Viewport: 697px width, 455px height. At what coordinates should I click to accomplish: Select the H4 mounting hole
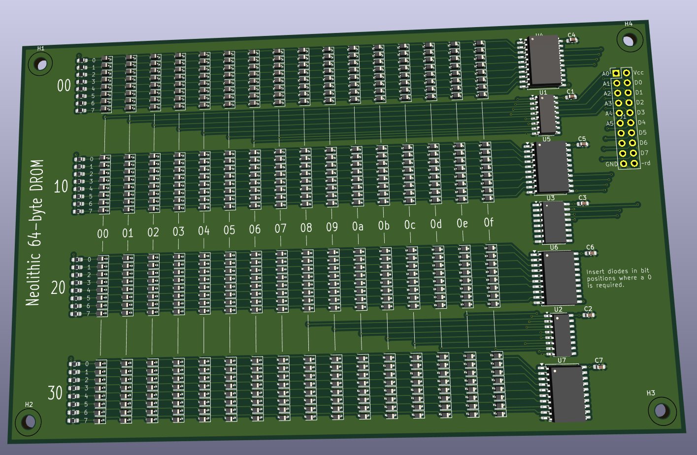pyautogui.click(x=629, y=40)
